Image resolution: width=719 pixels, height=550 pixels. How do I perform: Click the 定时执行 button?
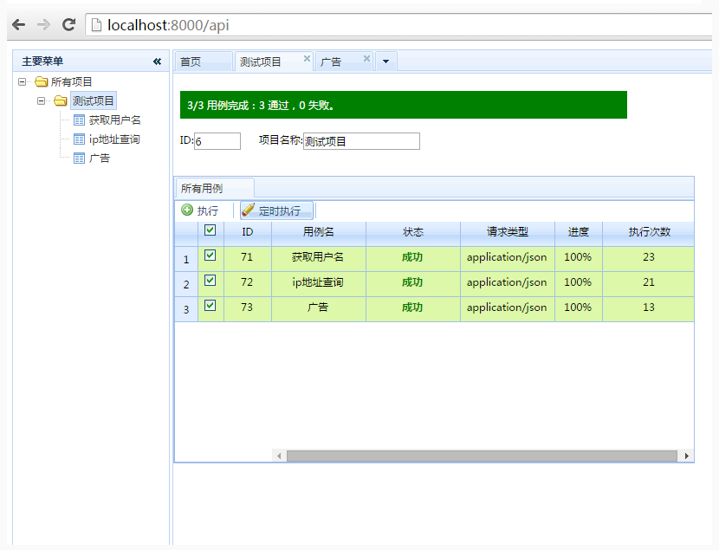point(276,210)
